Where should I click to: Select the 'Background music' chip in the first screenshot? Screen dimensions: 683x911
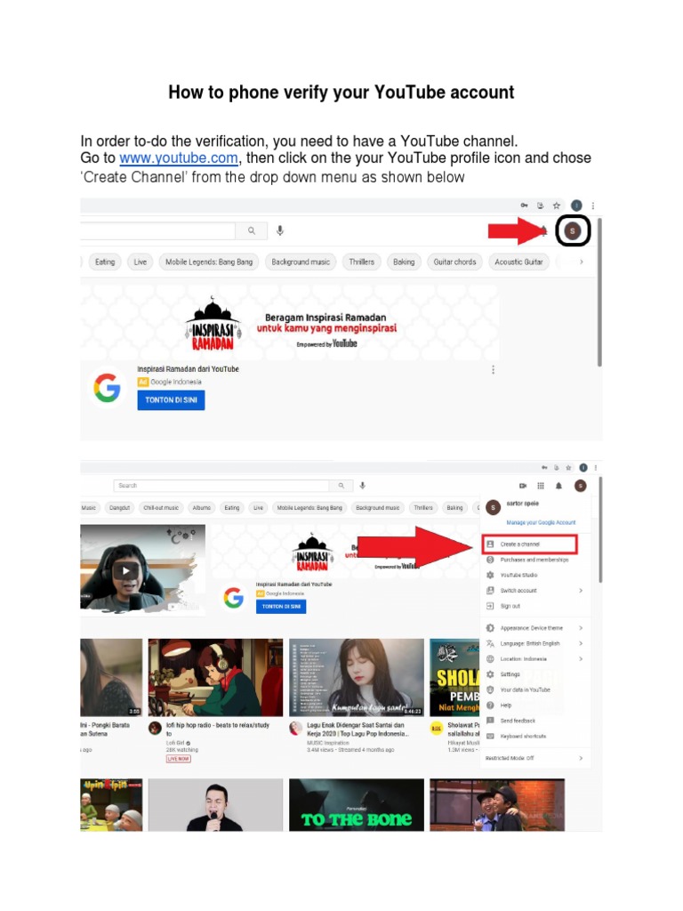click(x=301, y=262)
